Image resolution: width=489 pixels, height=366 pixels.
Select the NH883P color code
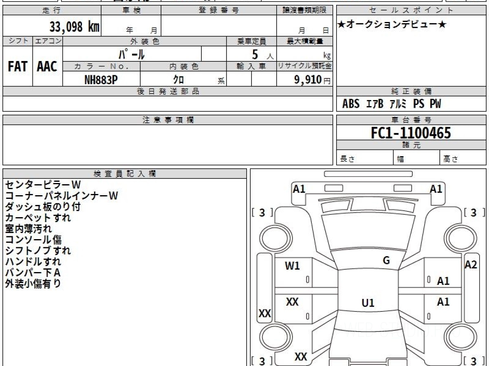coord(101,80)
